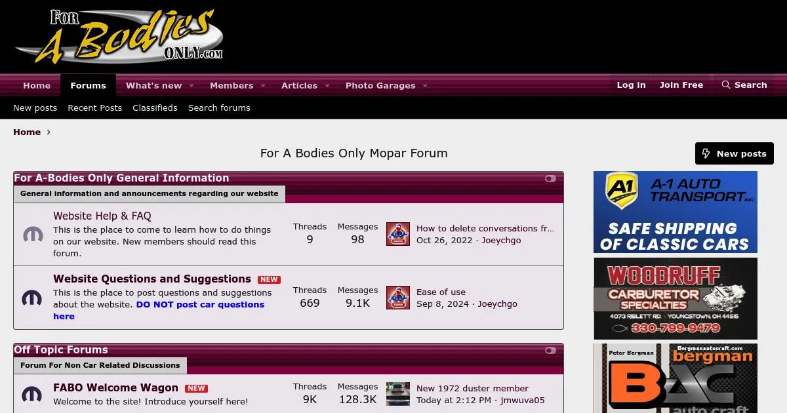Open Recent Posts in the sub-navigation

tap(95, 108)
